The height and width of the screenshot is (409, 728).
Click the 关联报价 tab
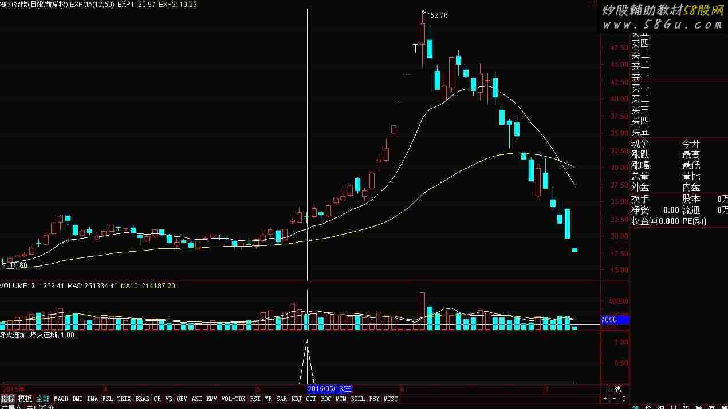(40, 407)
